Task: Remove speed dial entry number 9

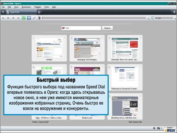Action: coord(141,95)
